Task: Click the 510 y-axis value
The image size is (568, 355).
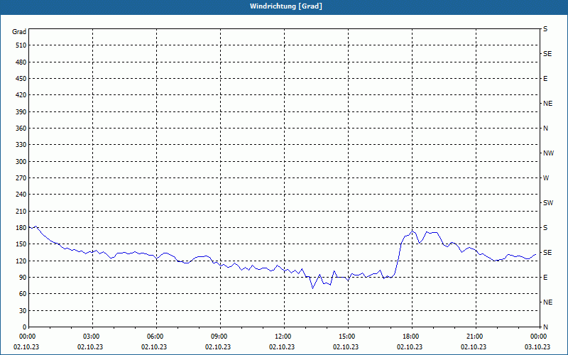Action: tap(21, 45)
